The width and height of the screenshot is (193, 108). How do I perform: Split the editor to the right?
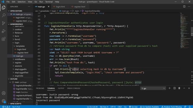click(184, 7)
